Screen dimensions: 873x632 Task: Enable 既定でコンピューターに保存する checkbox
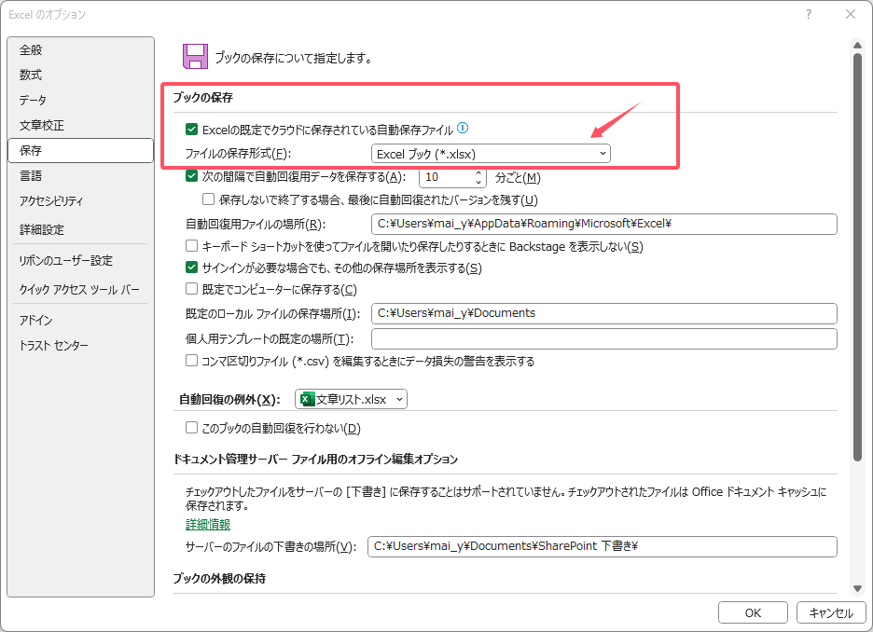tap(192, 289)
